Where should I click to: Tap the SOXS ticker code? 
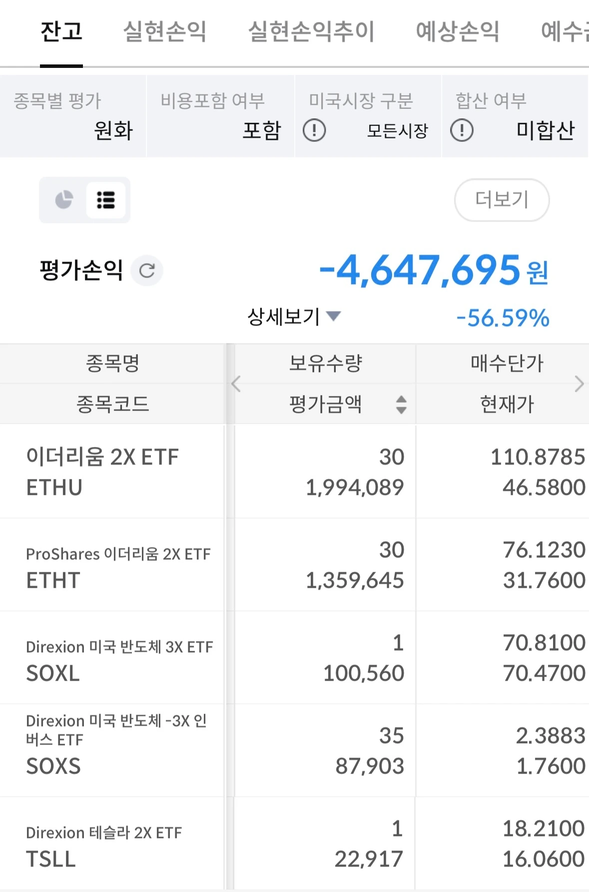click(53, 766)
